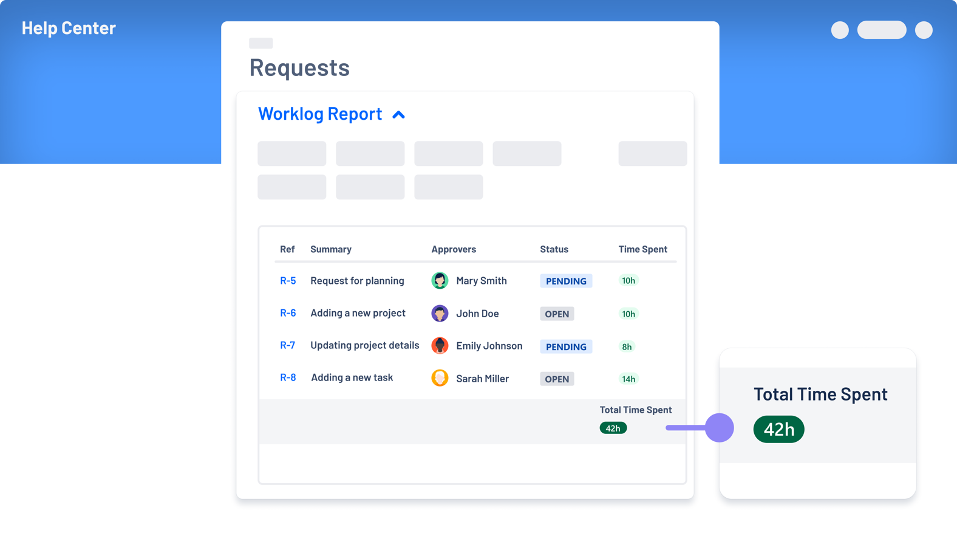Click the Status column header
The image size is (957, 547).
(x=554, y=249)
